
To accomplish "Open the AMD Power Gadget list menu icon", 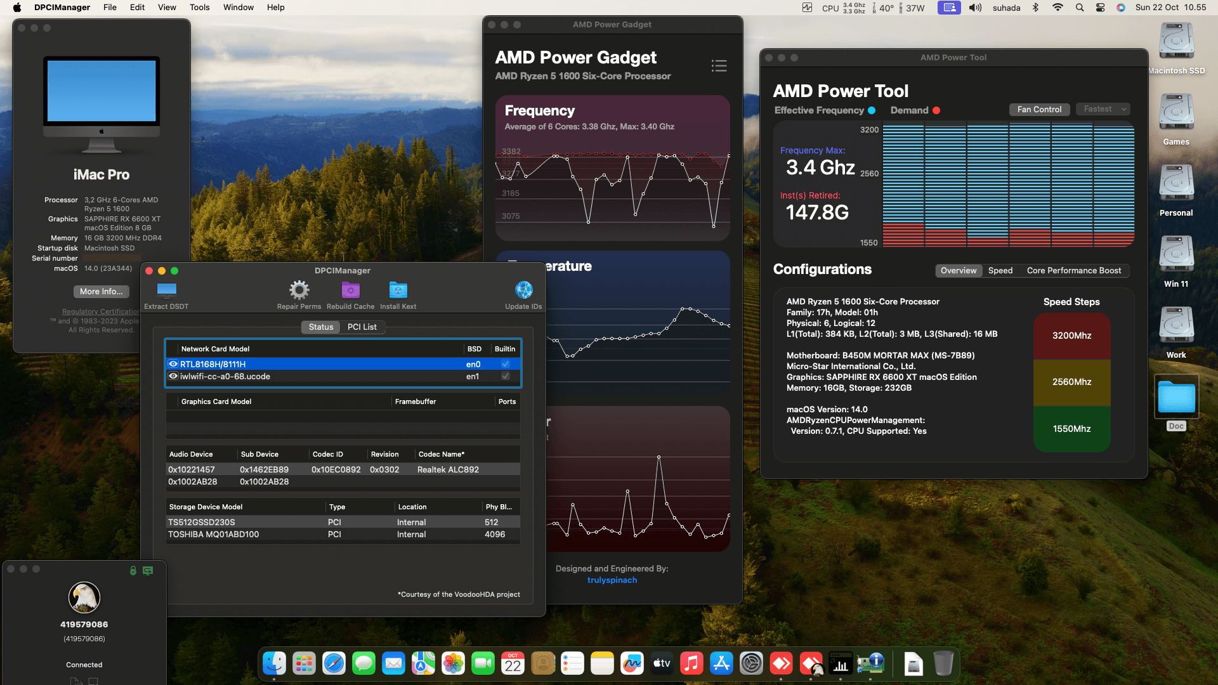I will (x=719, y=66).
